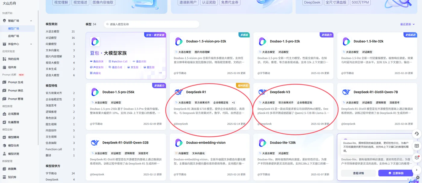Open 向量化 link in 豆包 family card
The image size is (422, 183).
click(96, 73)
